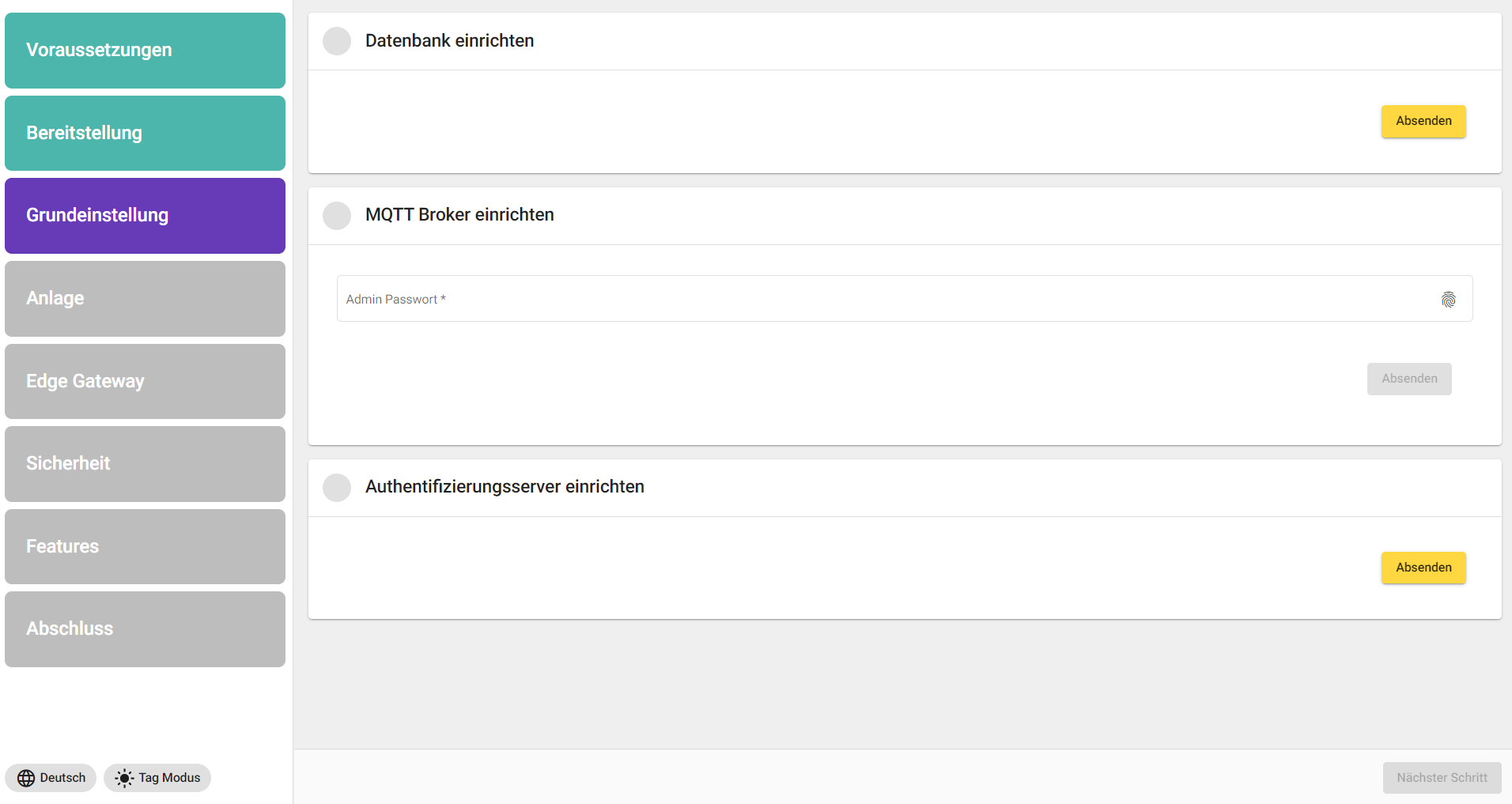Toggle Tag Modus theme switch
1512x804 pixels.
coord(157,778)
